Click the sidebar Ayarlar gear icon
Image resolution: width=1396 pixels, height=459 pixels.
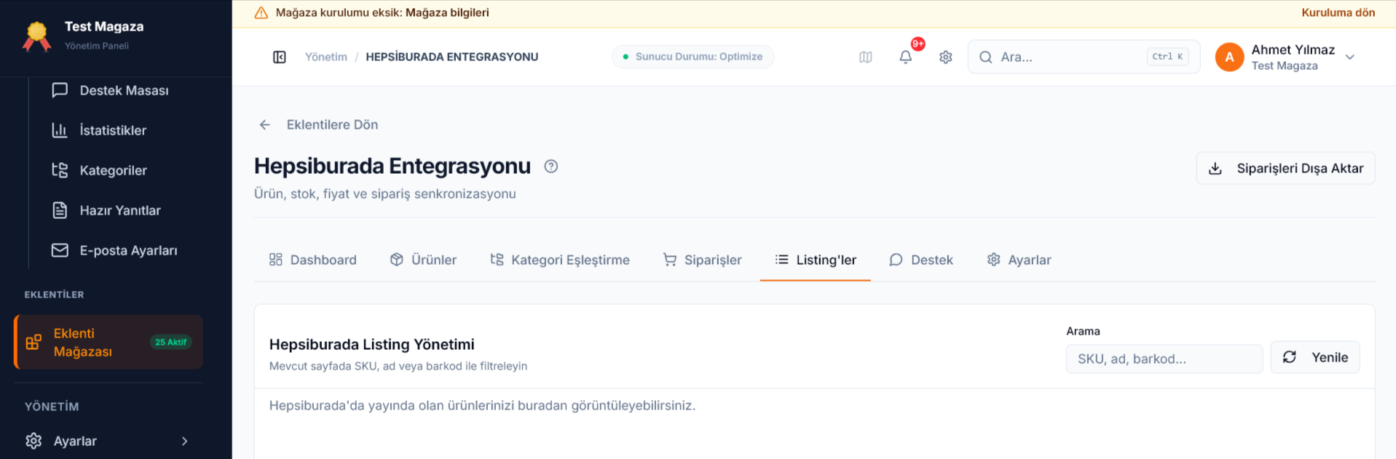click(33, 441)
